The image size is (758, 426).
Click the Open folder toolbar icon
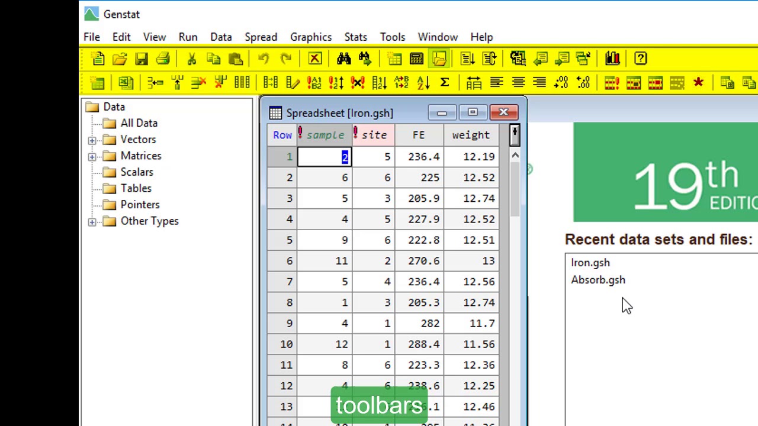pyautogui.click(x=120, y=59)
